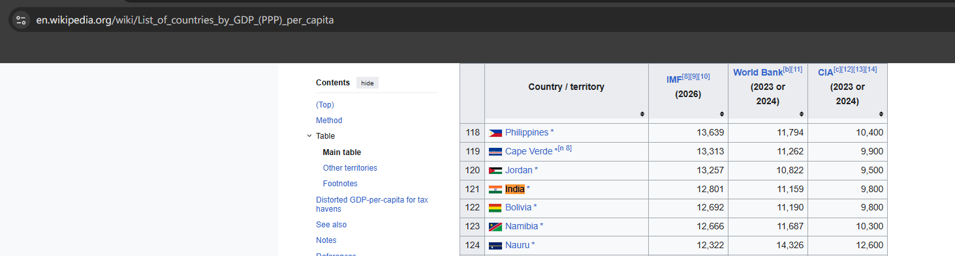Select CIA value 10,300 for Namibia

click(x=869, y=227)
